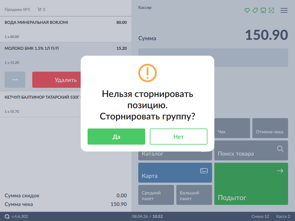Confirm group storno with Да
The width and height of the screenshot is (295, 221).
click(116, 137)
